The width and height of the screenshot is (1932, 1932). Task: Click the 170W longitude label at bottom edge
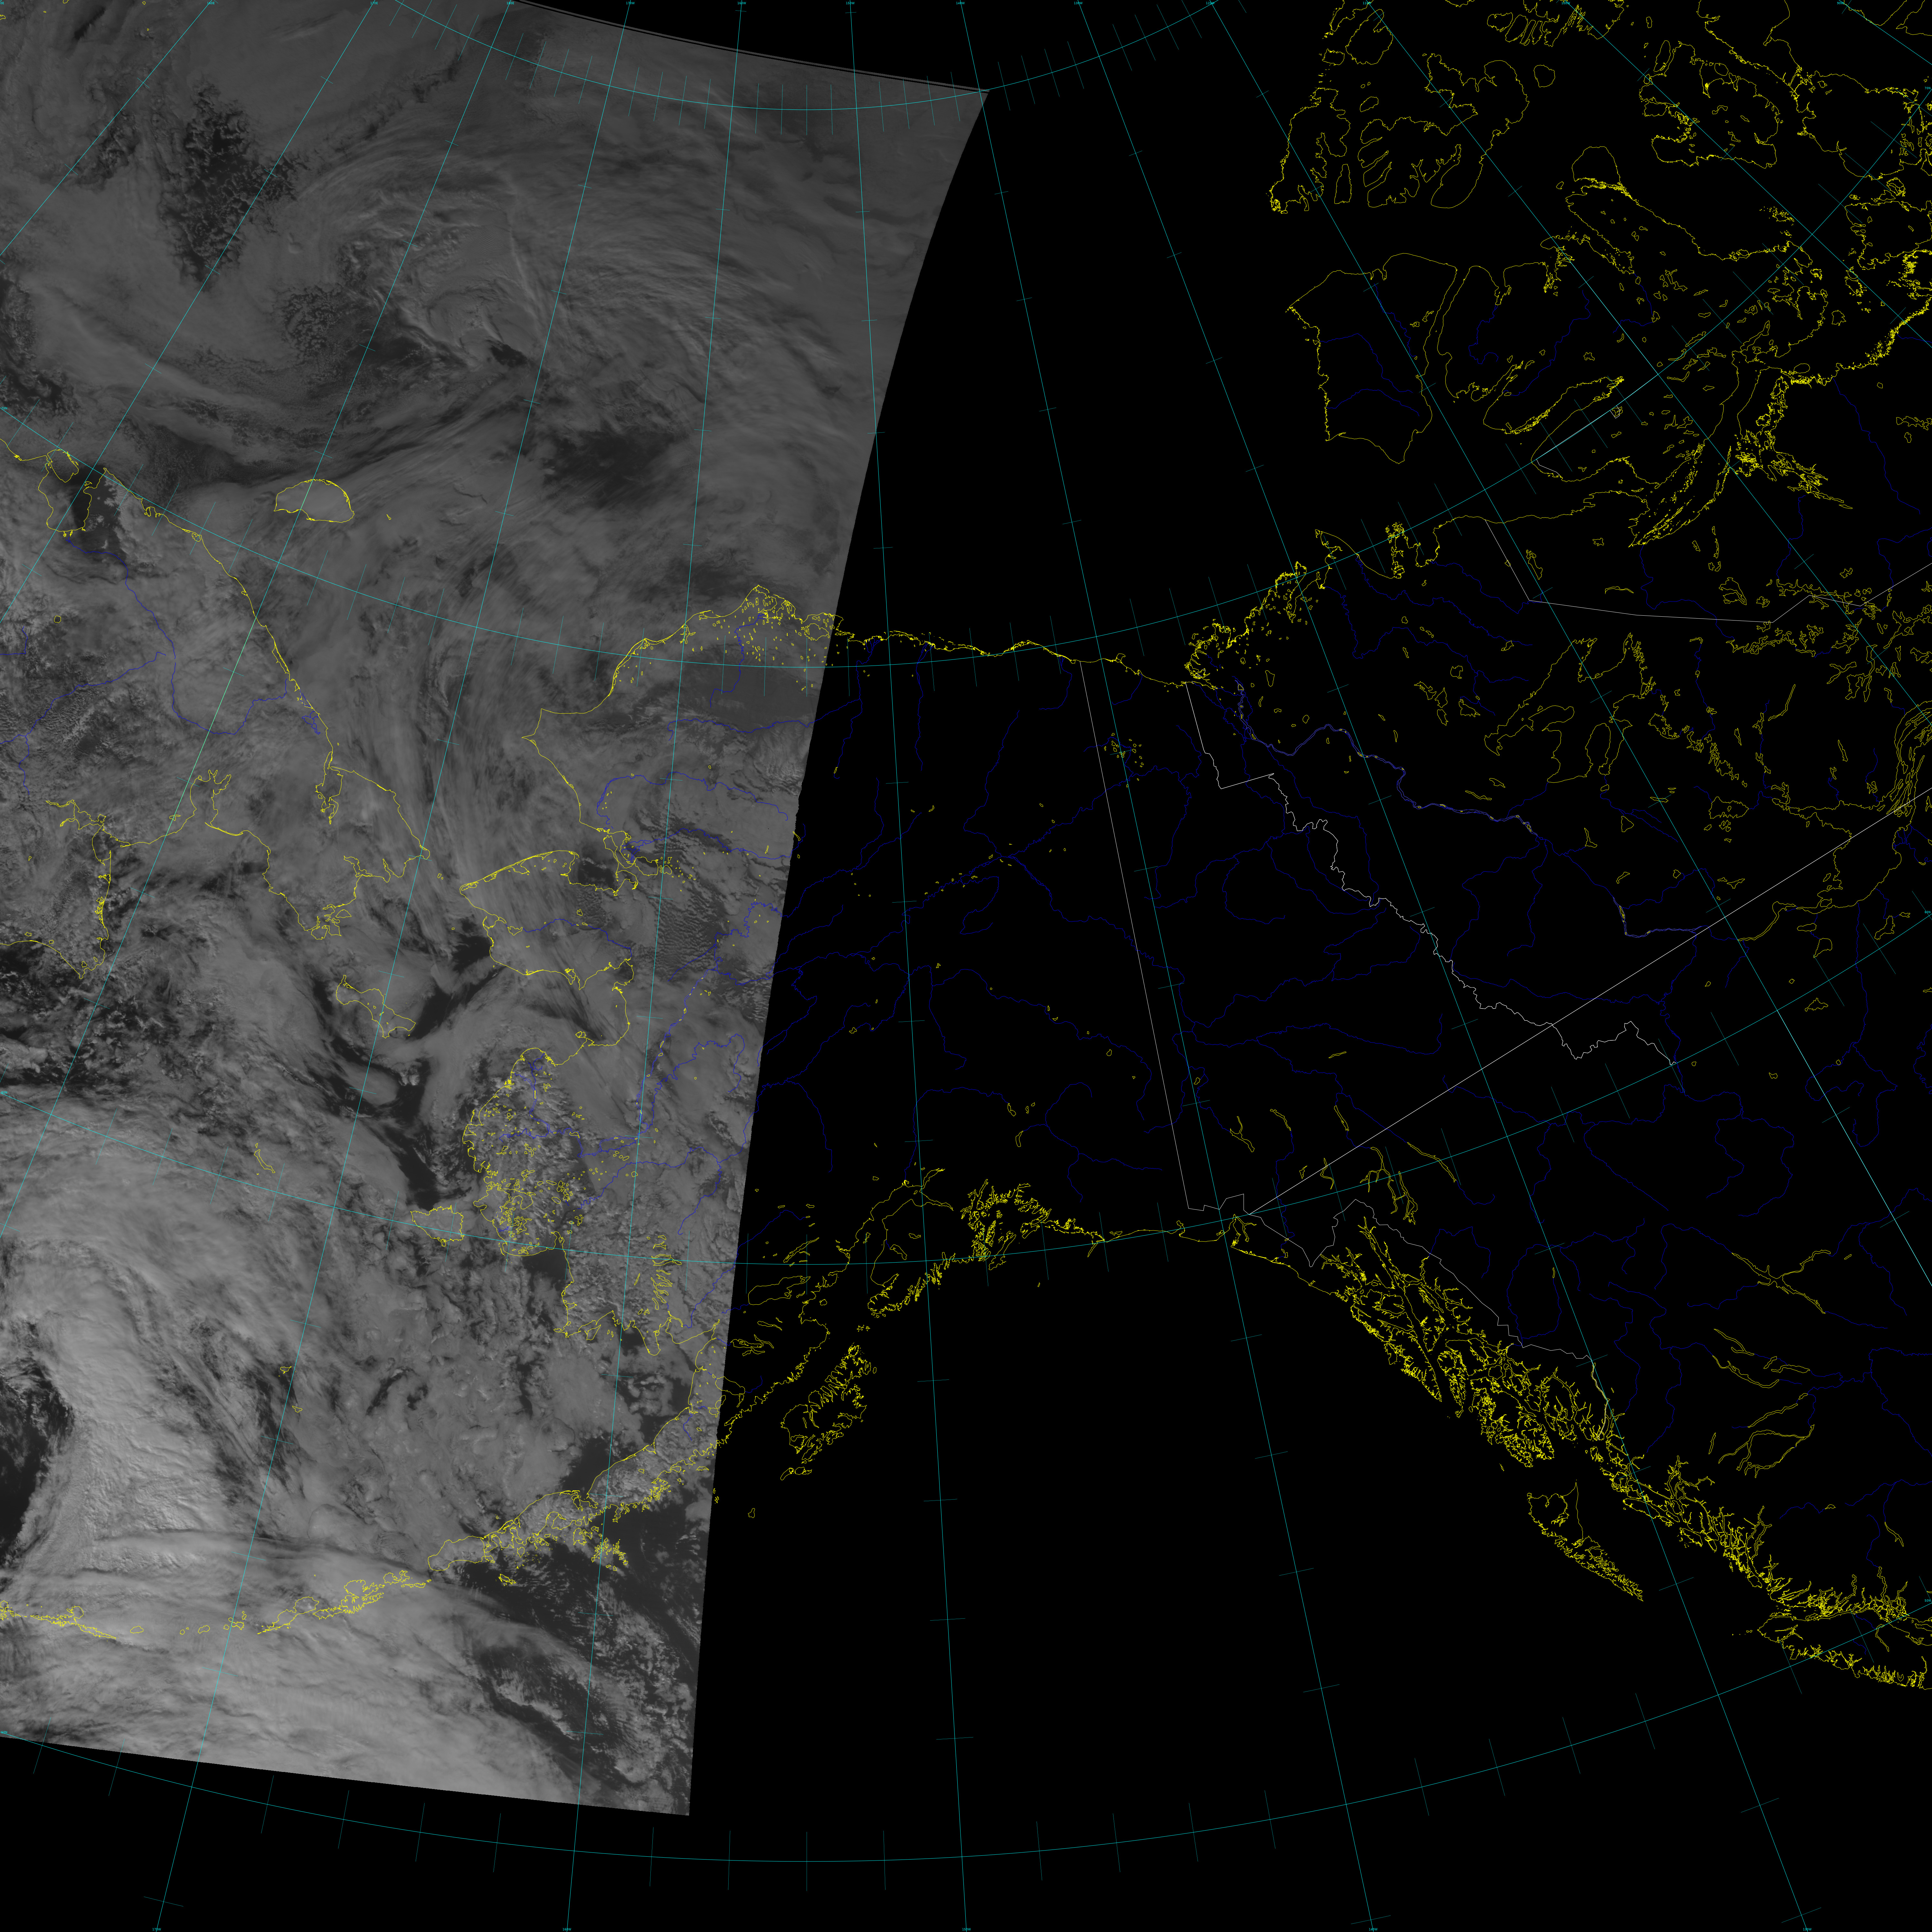pos(157,1929)
